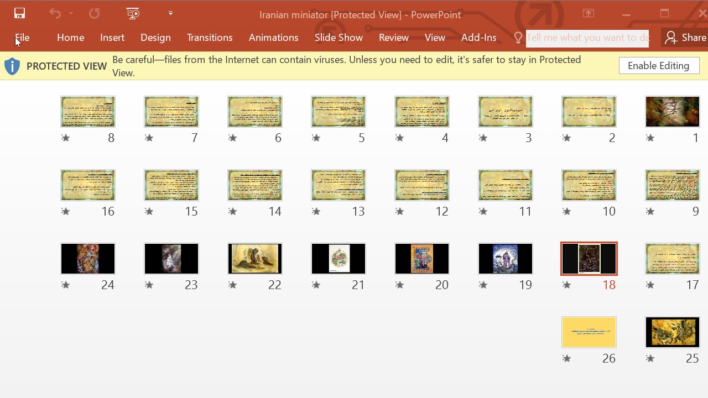Click transition star icon under slide 9
Image resolution: width=708 pixels, height=398 pixels.
(x=650, y=211)
